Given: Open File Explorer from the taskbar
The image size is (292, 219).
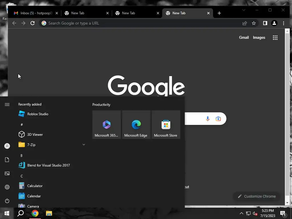Looking at the screenshot, I should [x=49, y=213].
